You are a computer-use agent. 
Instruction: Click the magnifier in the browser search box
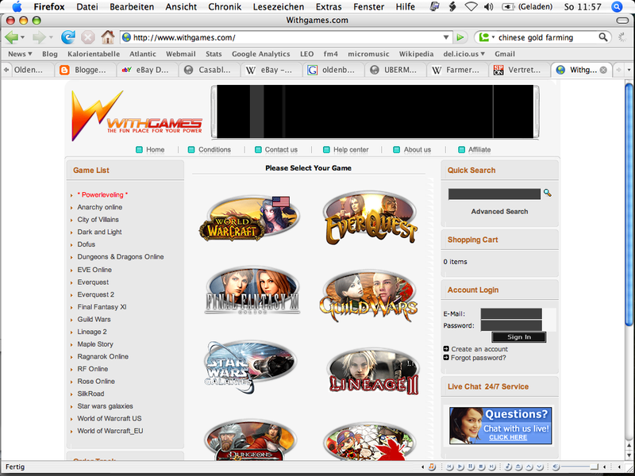click(603, 37)
